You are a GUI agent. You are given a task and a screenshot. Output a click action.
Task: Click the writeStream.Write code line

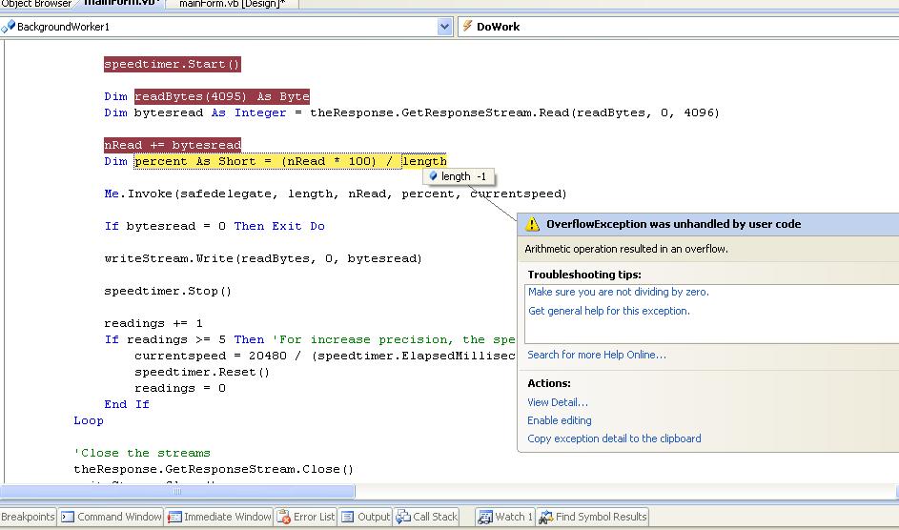(263, 258)
